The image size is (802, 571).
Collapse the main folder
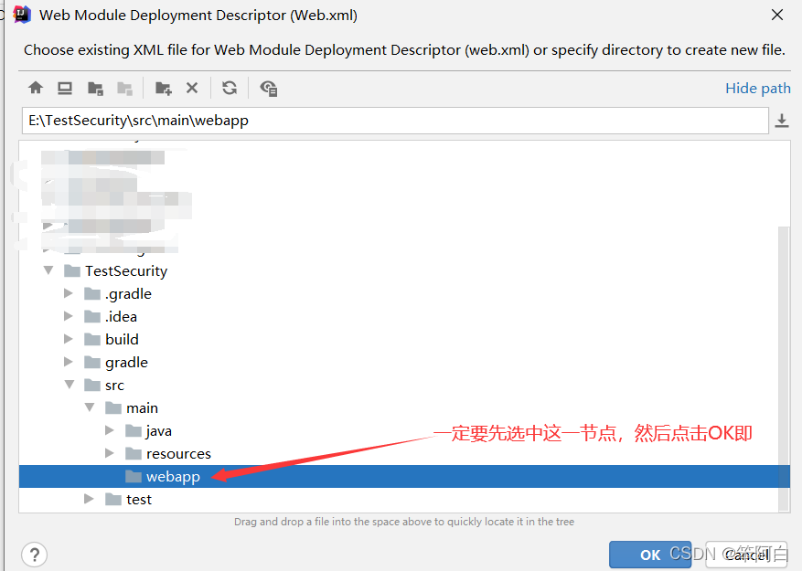point(90,407)
